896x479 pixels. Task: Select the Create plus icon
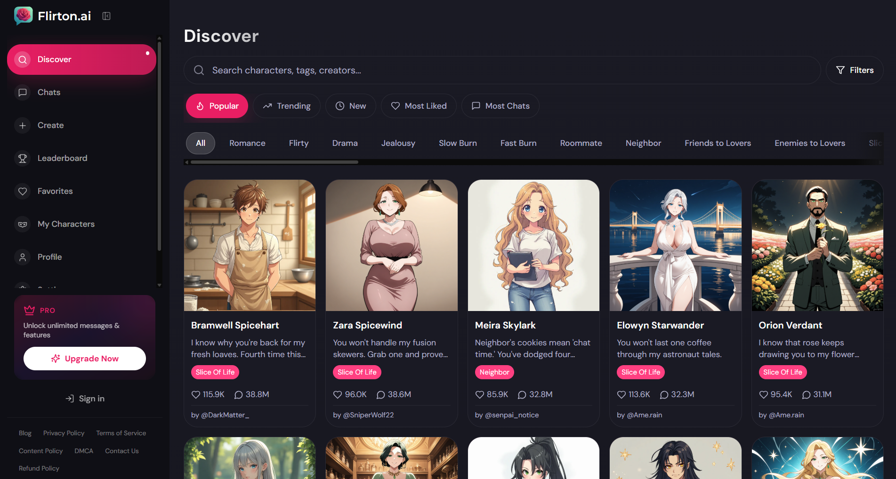22,125
